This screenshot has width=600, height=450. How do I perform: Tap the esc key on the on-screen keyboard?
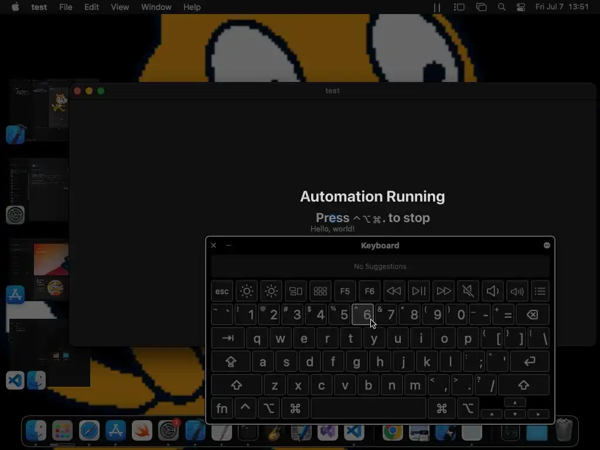tap(222, 291)
